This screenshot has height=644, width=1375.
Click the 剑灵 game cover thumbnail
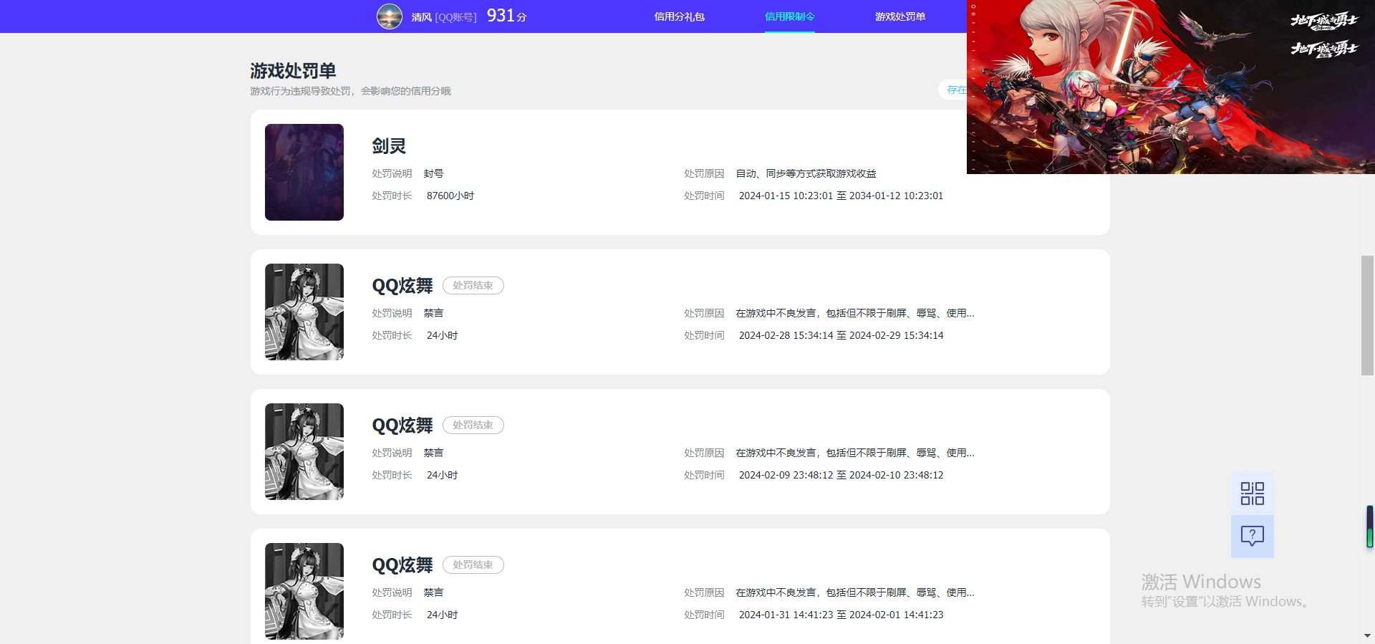pos(304,172)
